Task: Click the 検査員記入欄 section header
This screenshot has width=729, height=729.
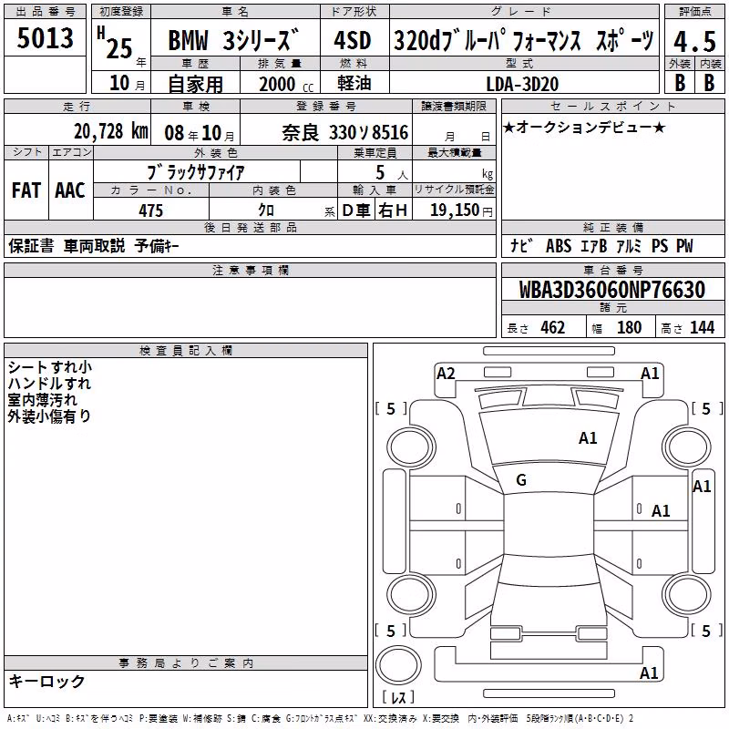Action: click(x=186, y=351)
